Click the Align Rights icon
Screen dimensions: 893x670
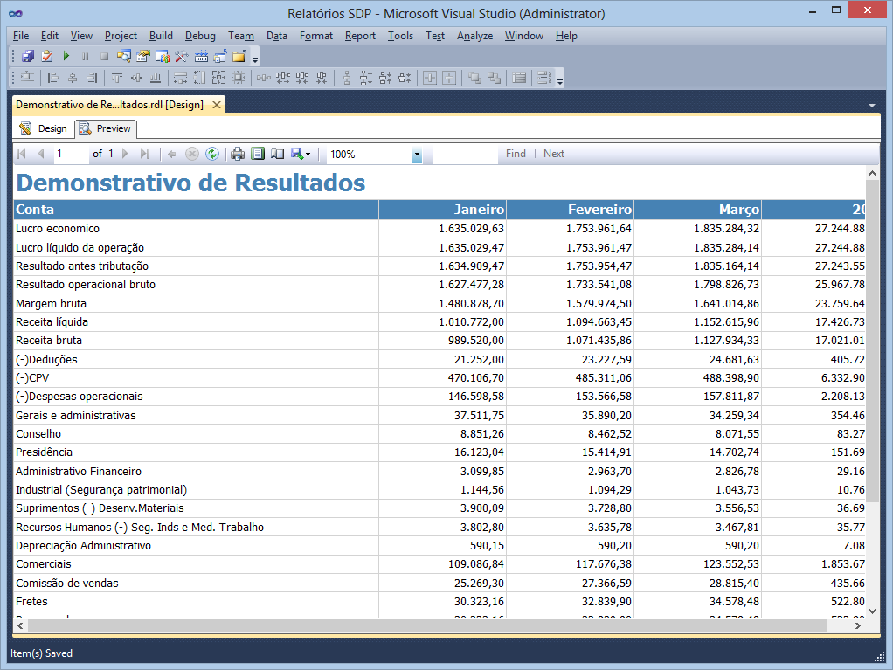[x=93, y=78]
